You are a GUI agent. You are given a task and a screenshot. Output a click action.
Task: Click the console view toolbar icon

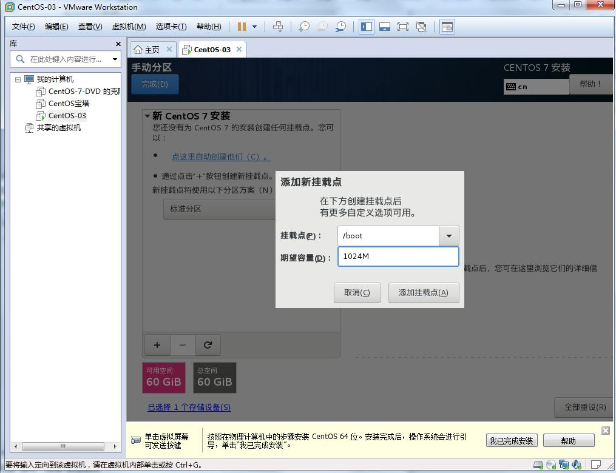tap(447, 27)
